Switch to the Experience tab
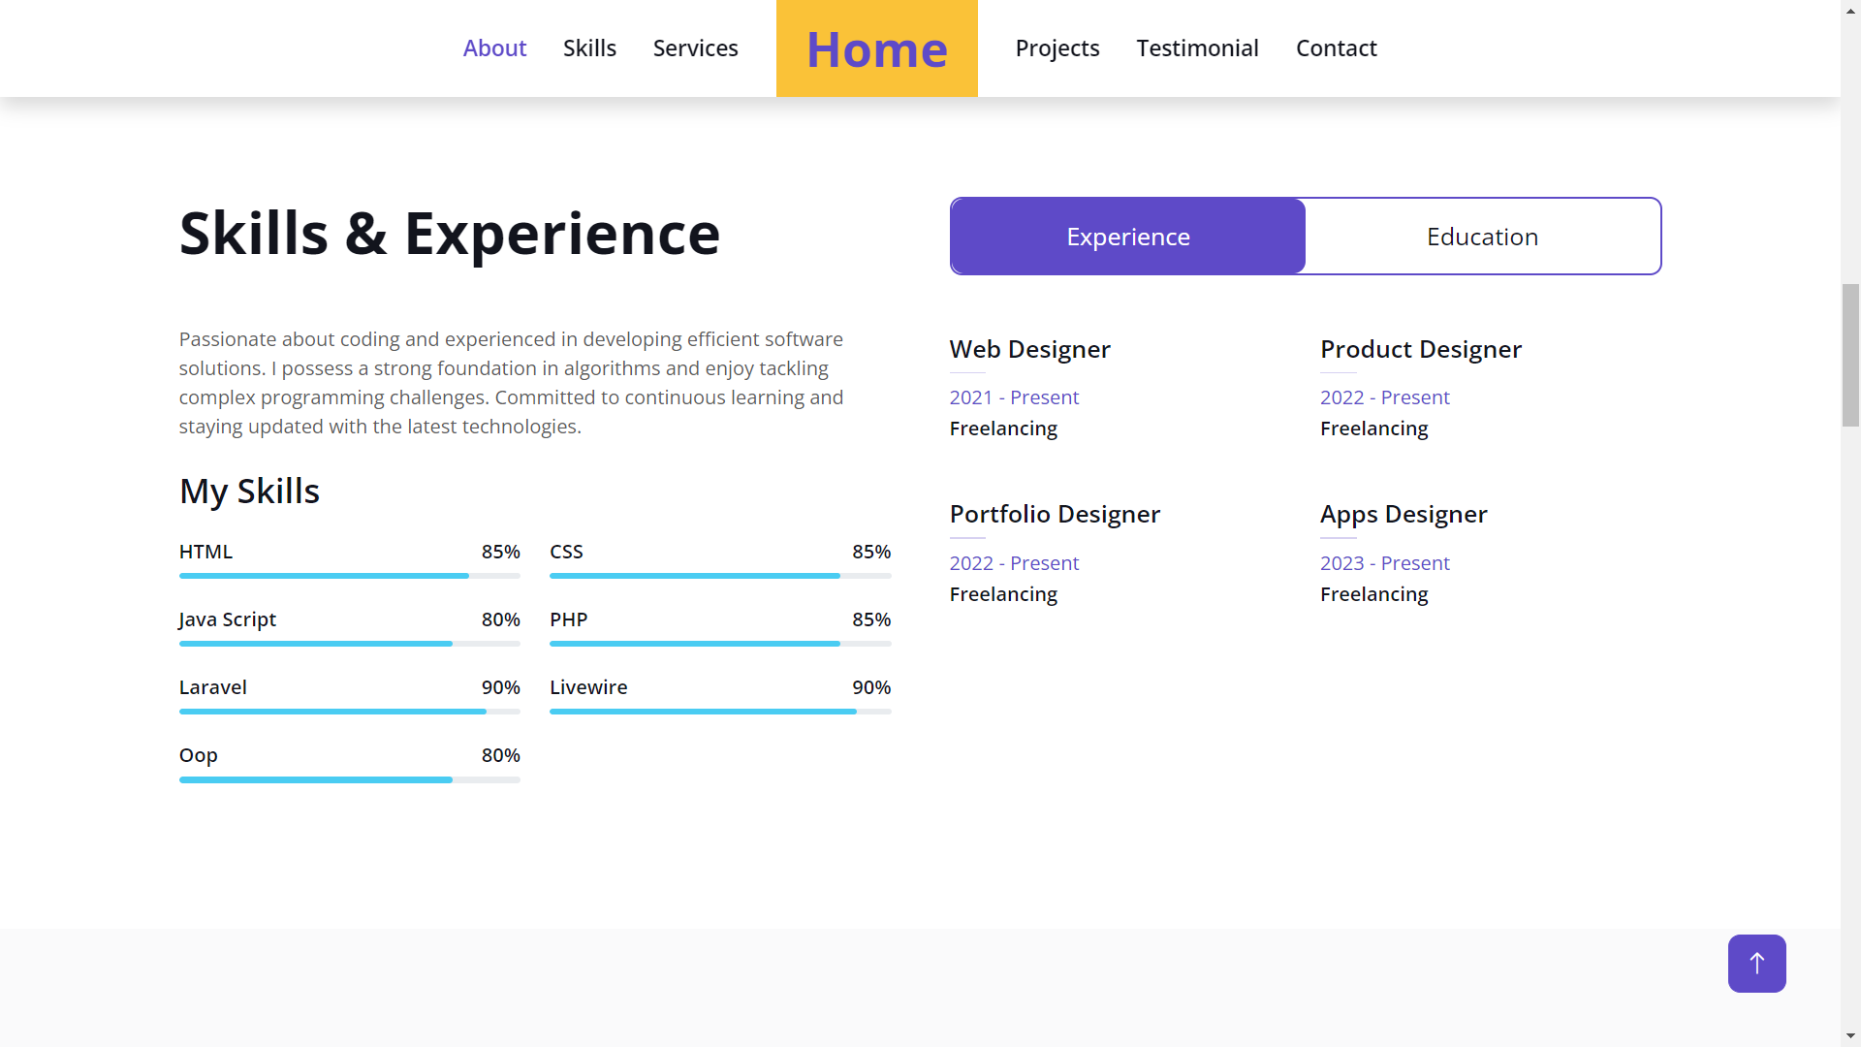1861x1047 pixels. pyautogui.click(x=1128, y=237)
